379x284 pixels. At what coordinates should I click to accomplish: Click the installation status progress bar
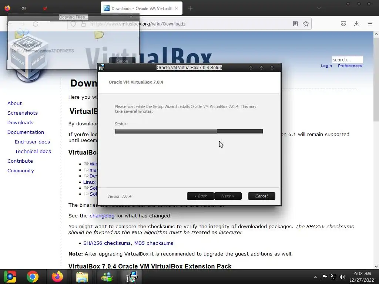(x=189, y=131)
